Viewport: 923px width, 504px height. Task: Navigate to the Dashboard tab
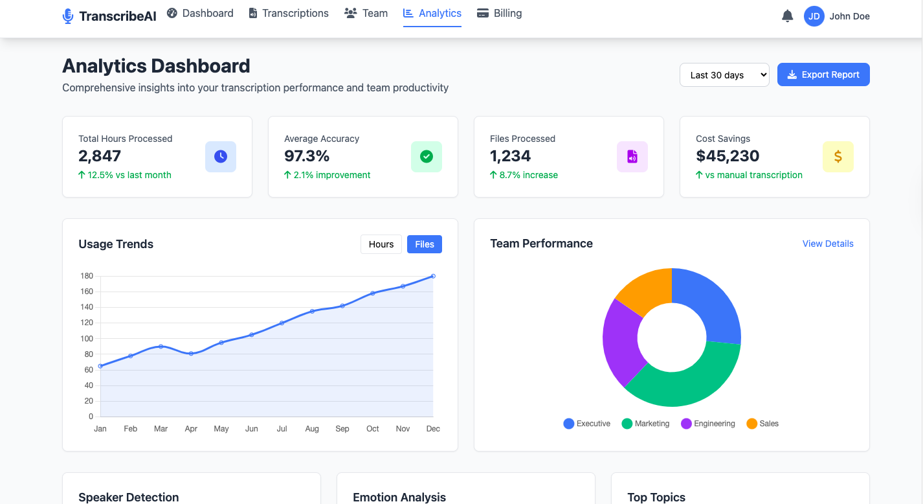pyautogui.click(x=200, y=13)
